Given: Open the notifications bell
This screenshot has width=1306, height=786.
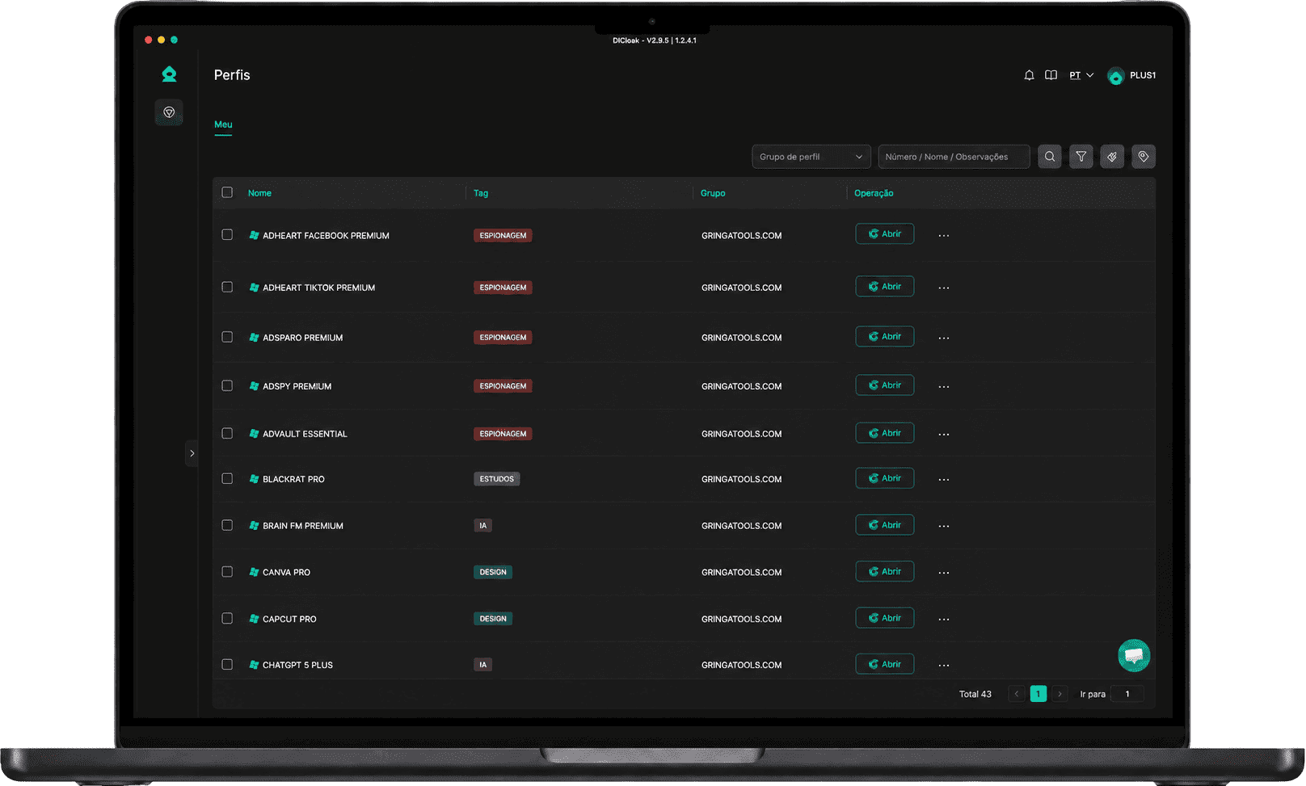Looking at the screenshot, I should 1029,75.
